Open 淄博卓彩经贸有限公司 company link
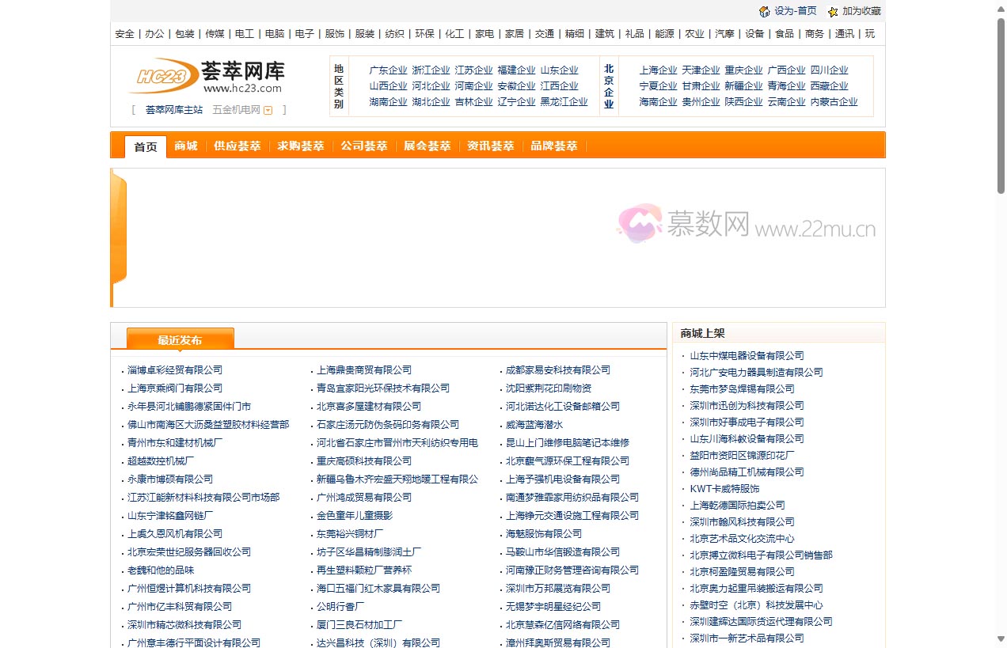The width and height of the screenshot is (1007, 648). pos(175,370)
